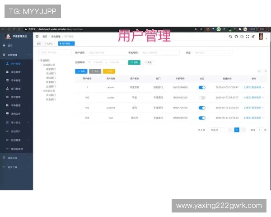271x217 pixels.
Task: Click the gray 导入 import button
Action: 95,71
